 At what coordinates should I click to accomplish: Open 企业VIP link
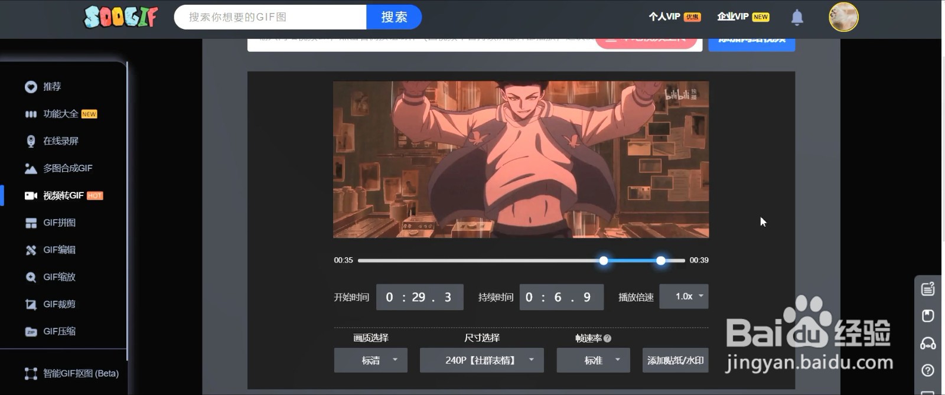pyautogui.click(x=732, y=17)
